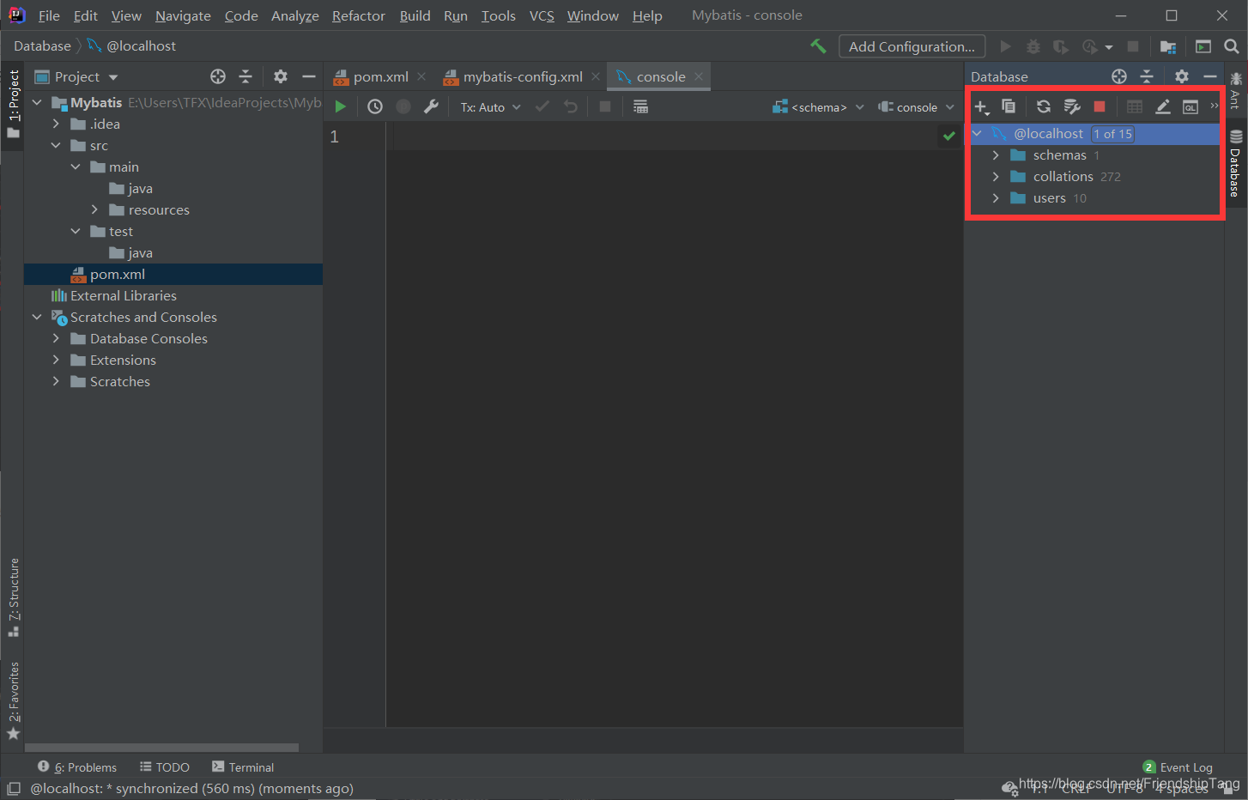Switch to mybatis-config.xml editor tab
Viewport: 1248px width, 800px height.
coord(522,76)
